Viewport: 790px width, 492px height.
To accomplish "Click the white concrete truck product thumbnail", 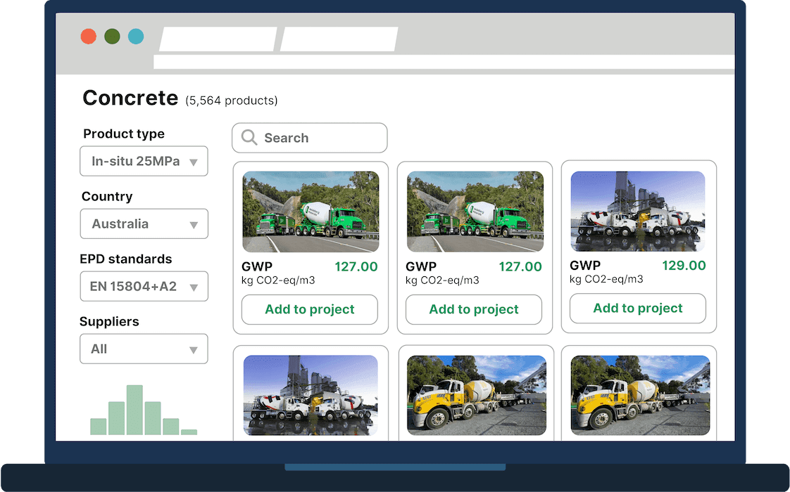I will [x=638, y=211].
